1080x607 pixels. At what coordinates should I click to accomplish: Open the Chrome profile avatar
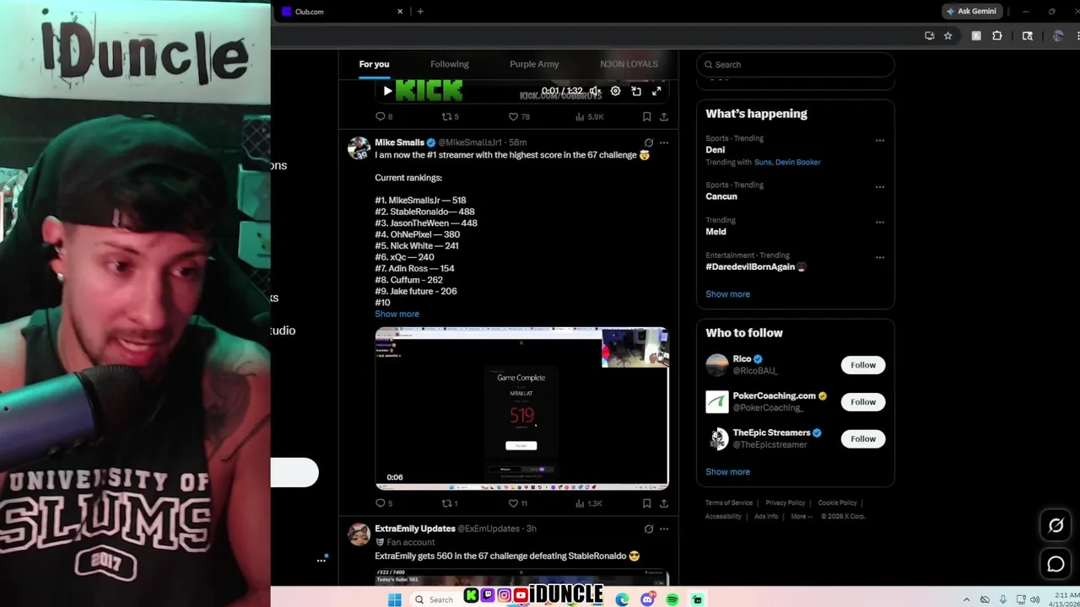1058,36
